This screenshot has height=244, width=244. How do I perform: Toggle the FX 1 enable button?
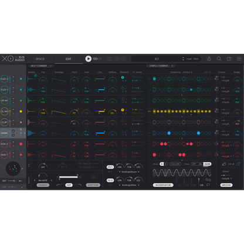[110, 167]
